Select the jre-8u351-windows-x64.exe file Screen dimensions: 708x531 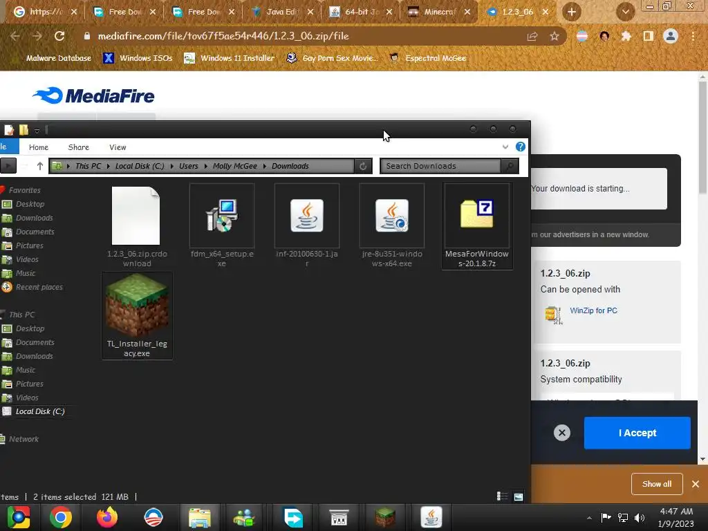[x=391, y=227]
